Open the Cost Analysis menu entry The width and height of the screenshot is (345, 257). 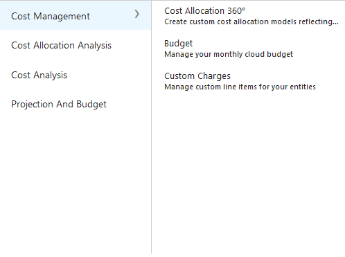[x=39, y=75]
